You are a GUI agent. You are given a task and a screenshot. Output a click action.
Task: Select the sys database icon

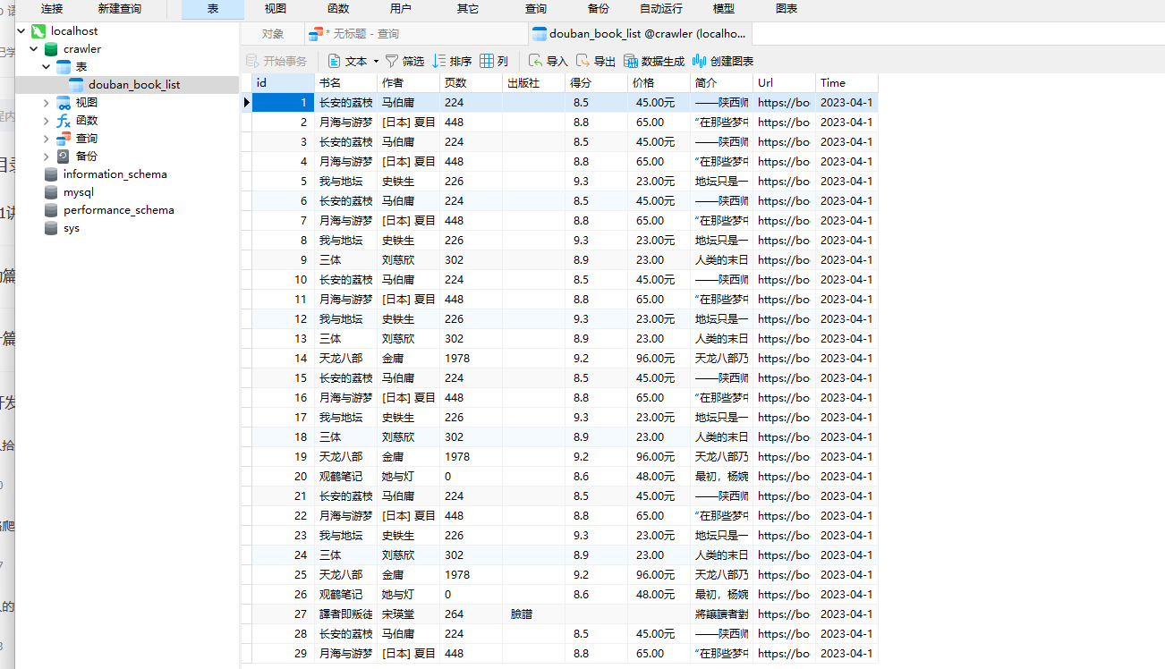51,228
